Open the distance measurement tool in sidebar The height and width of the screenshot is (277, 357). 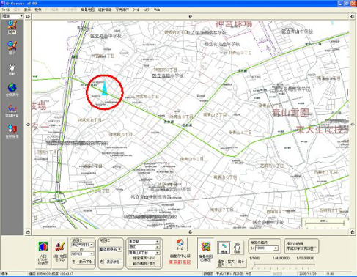(x=12, y=111)
